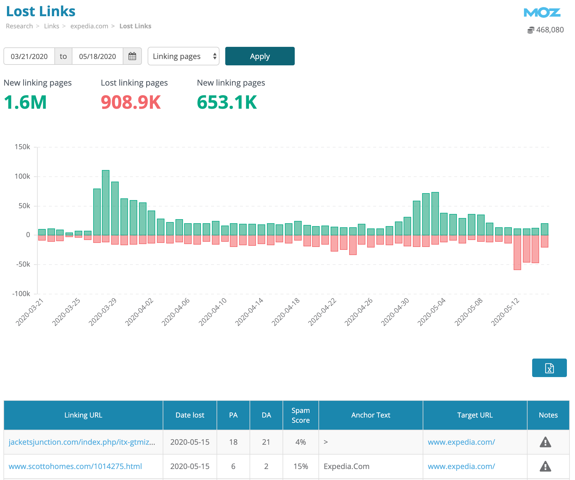The image size is (575, 480).
Task: Open first row's www.expedia.com/ target URL
Action: [461, 442]
